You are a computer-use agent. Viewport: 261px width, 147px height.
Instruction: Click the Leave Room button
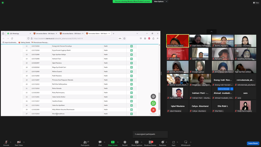tap(253, 143)
